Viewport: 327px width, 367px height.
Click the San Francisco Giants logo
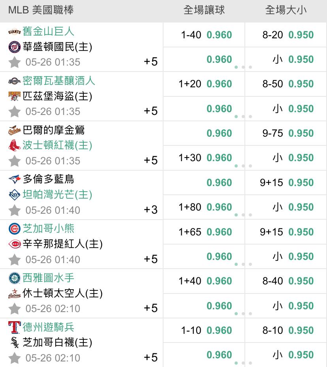(x=15, y=32)
